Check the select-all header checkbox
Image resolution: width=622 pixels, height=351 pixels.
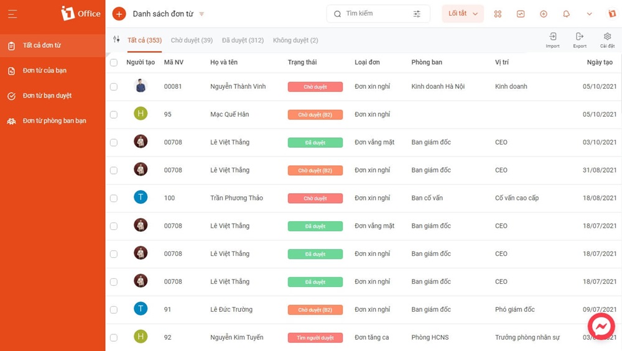pos(114,63)
